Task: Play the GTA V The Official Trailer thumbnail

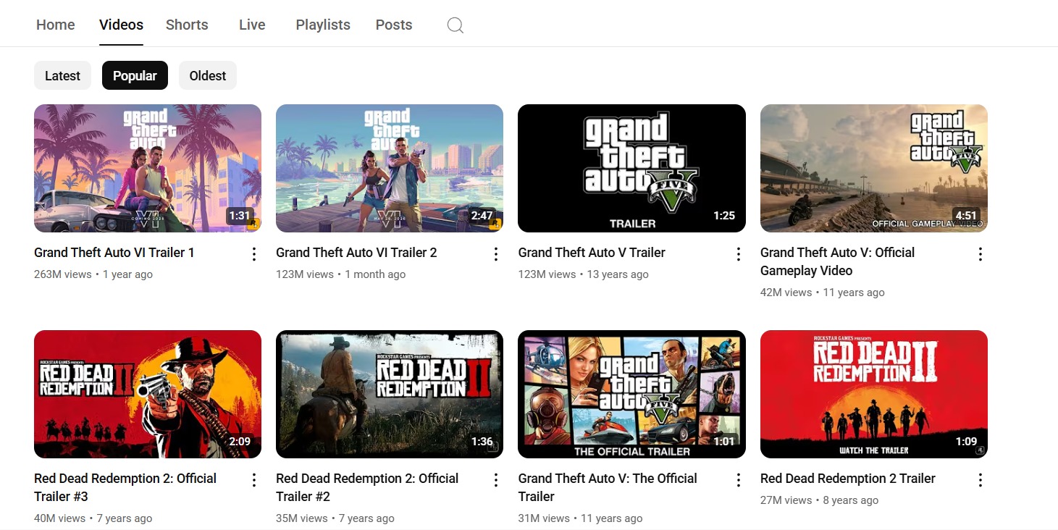Action: click(x=631, y=394)
